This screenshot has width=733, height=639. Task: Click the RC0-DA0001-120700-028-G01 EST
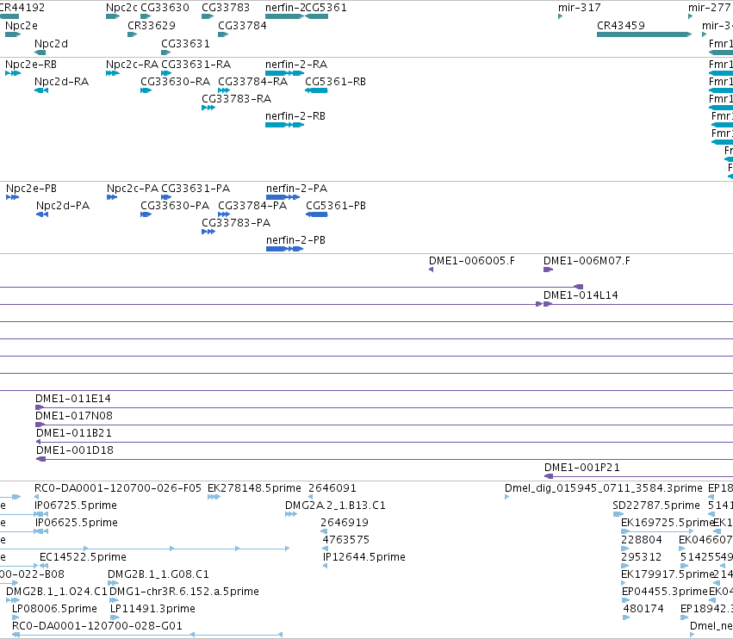coord(147,635)
